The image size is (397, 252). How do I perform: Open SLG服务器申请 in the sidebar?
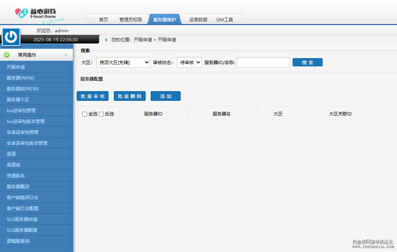point(36,219)
